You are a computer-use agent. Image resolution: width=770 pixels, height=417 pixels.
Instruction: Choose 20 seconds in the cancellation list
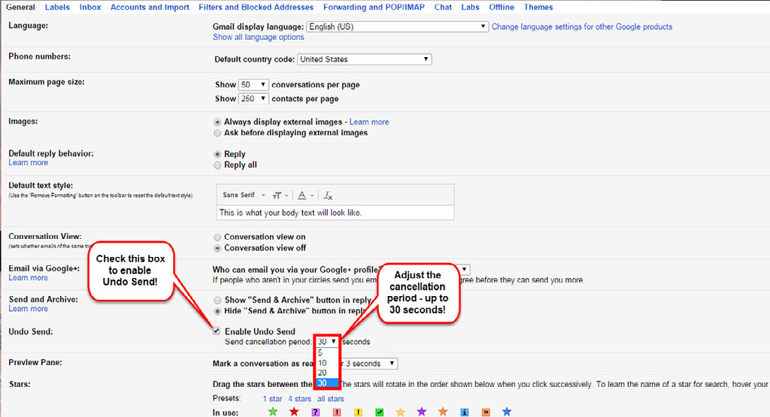[327, 373]
